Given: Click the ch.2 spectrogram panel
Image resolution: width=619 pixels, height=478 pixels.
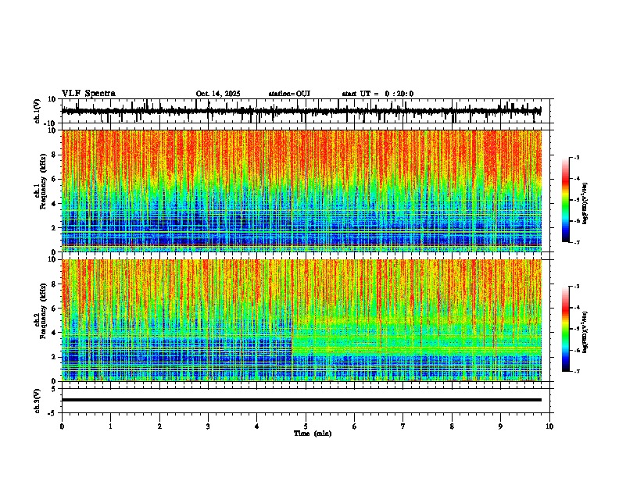Looking at the screenshot, I should tap(301, 320).
